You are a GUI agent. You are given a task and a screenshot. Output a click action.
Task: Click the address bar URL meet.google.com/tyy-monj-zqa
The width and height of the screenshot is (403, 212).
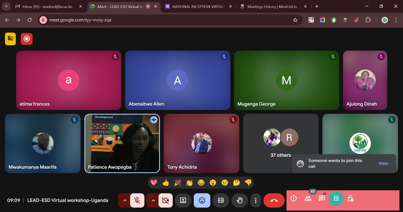pyautogui.click(x=80, y=20)
